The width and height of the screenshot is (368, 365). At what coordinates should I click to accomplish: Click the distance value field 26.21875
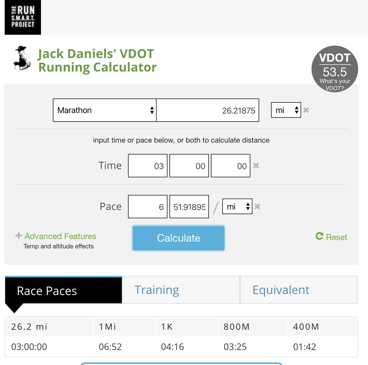[208, 110]
